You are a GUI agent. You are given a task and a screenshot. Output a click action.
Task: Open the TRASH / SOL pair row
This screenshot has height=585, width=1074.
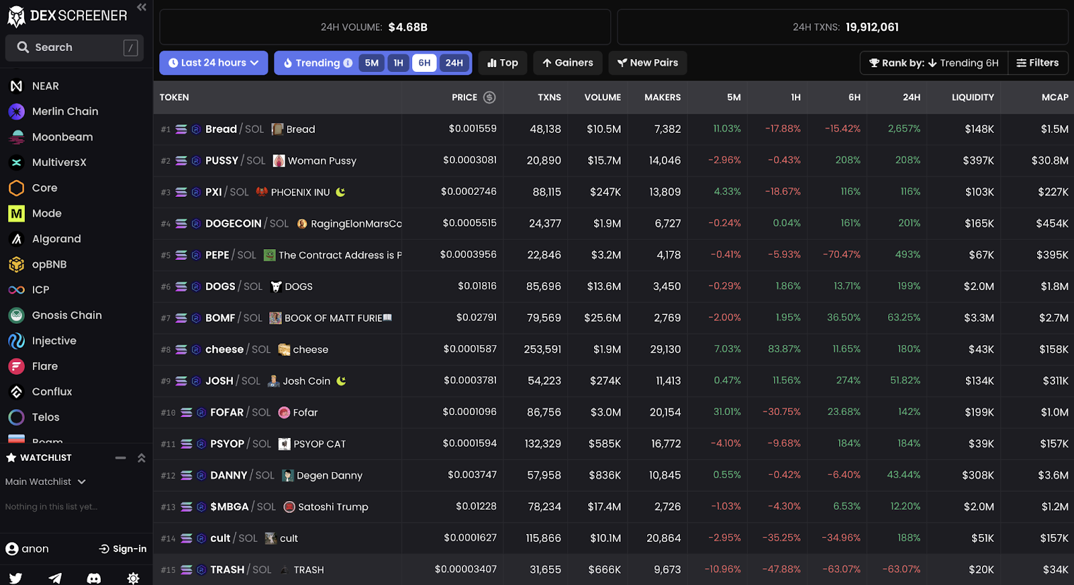point(614,570)
